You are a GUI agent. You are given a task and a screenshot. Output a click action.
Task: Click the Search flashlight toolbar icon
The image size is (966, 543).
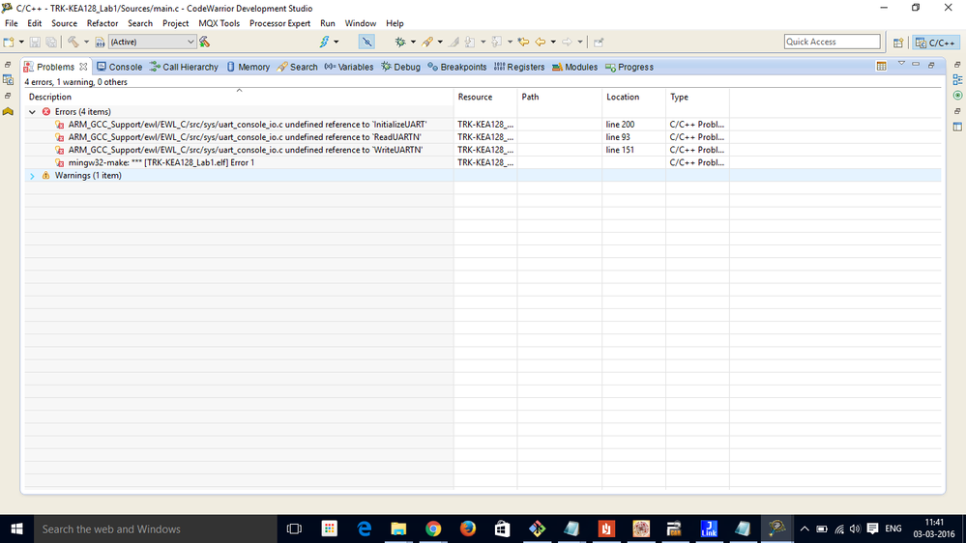click(427, 42)
